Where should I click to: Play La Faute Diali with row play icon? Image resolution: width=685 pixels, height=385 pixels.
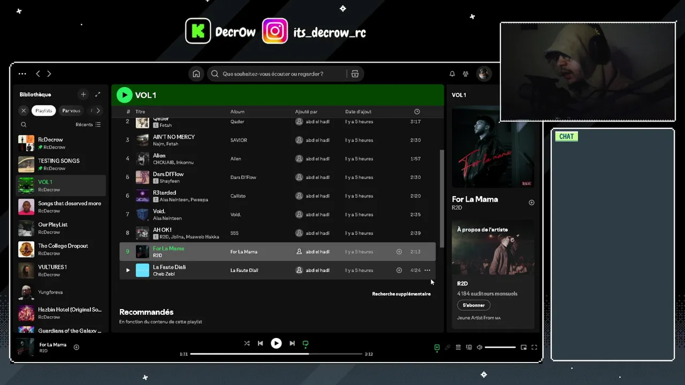click(127, 270)
